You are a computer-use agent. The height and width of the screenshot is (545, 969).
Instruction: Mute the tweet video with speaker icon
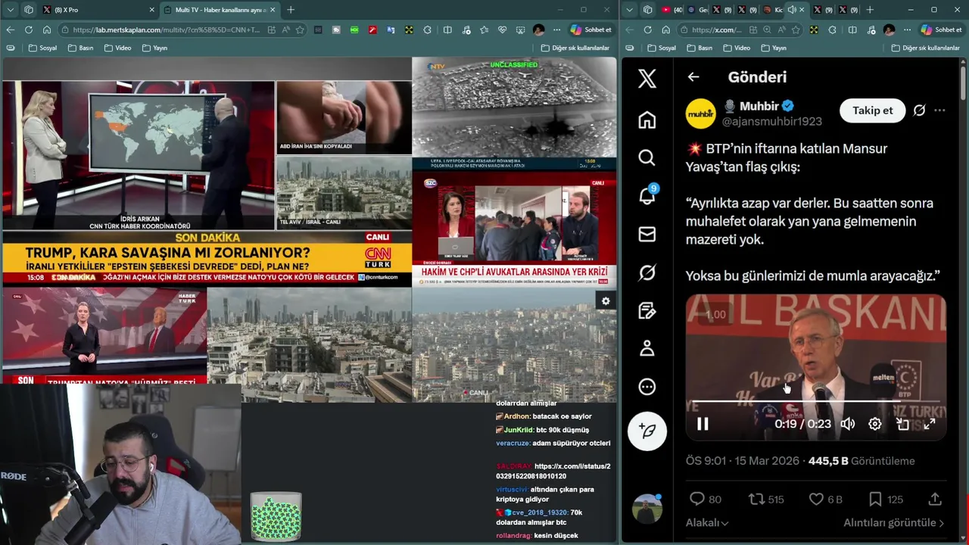click(848, 424)
